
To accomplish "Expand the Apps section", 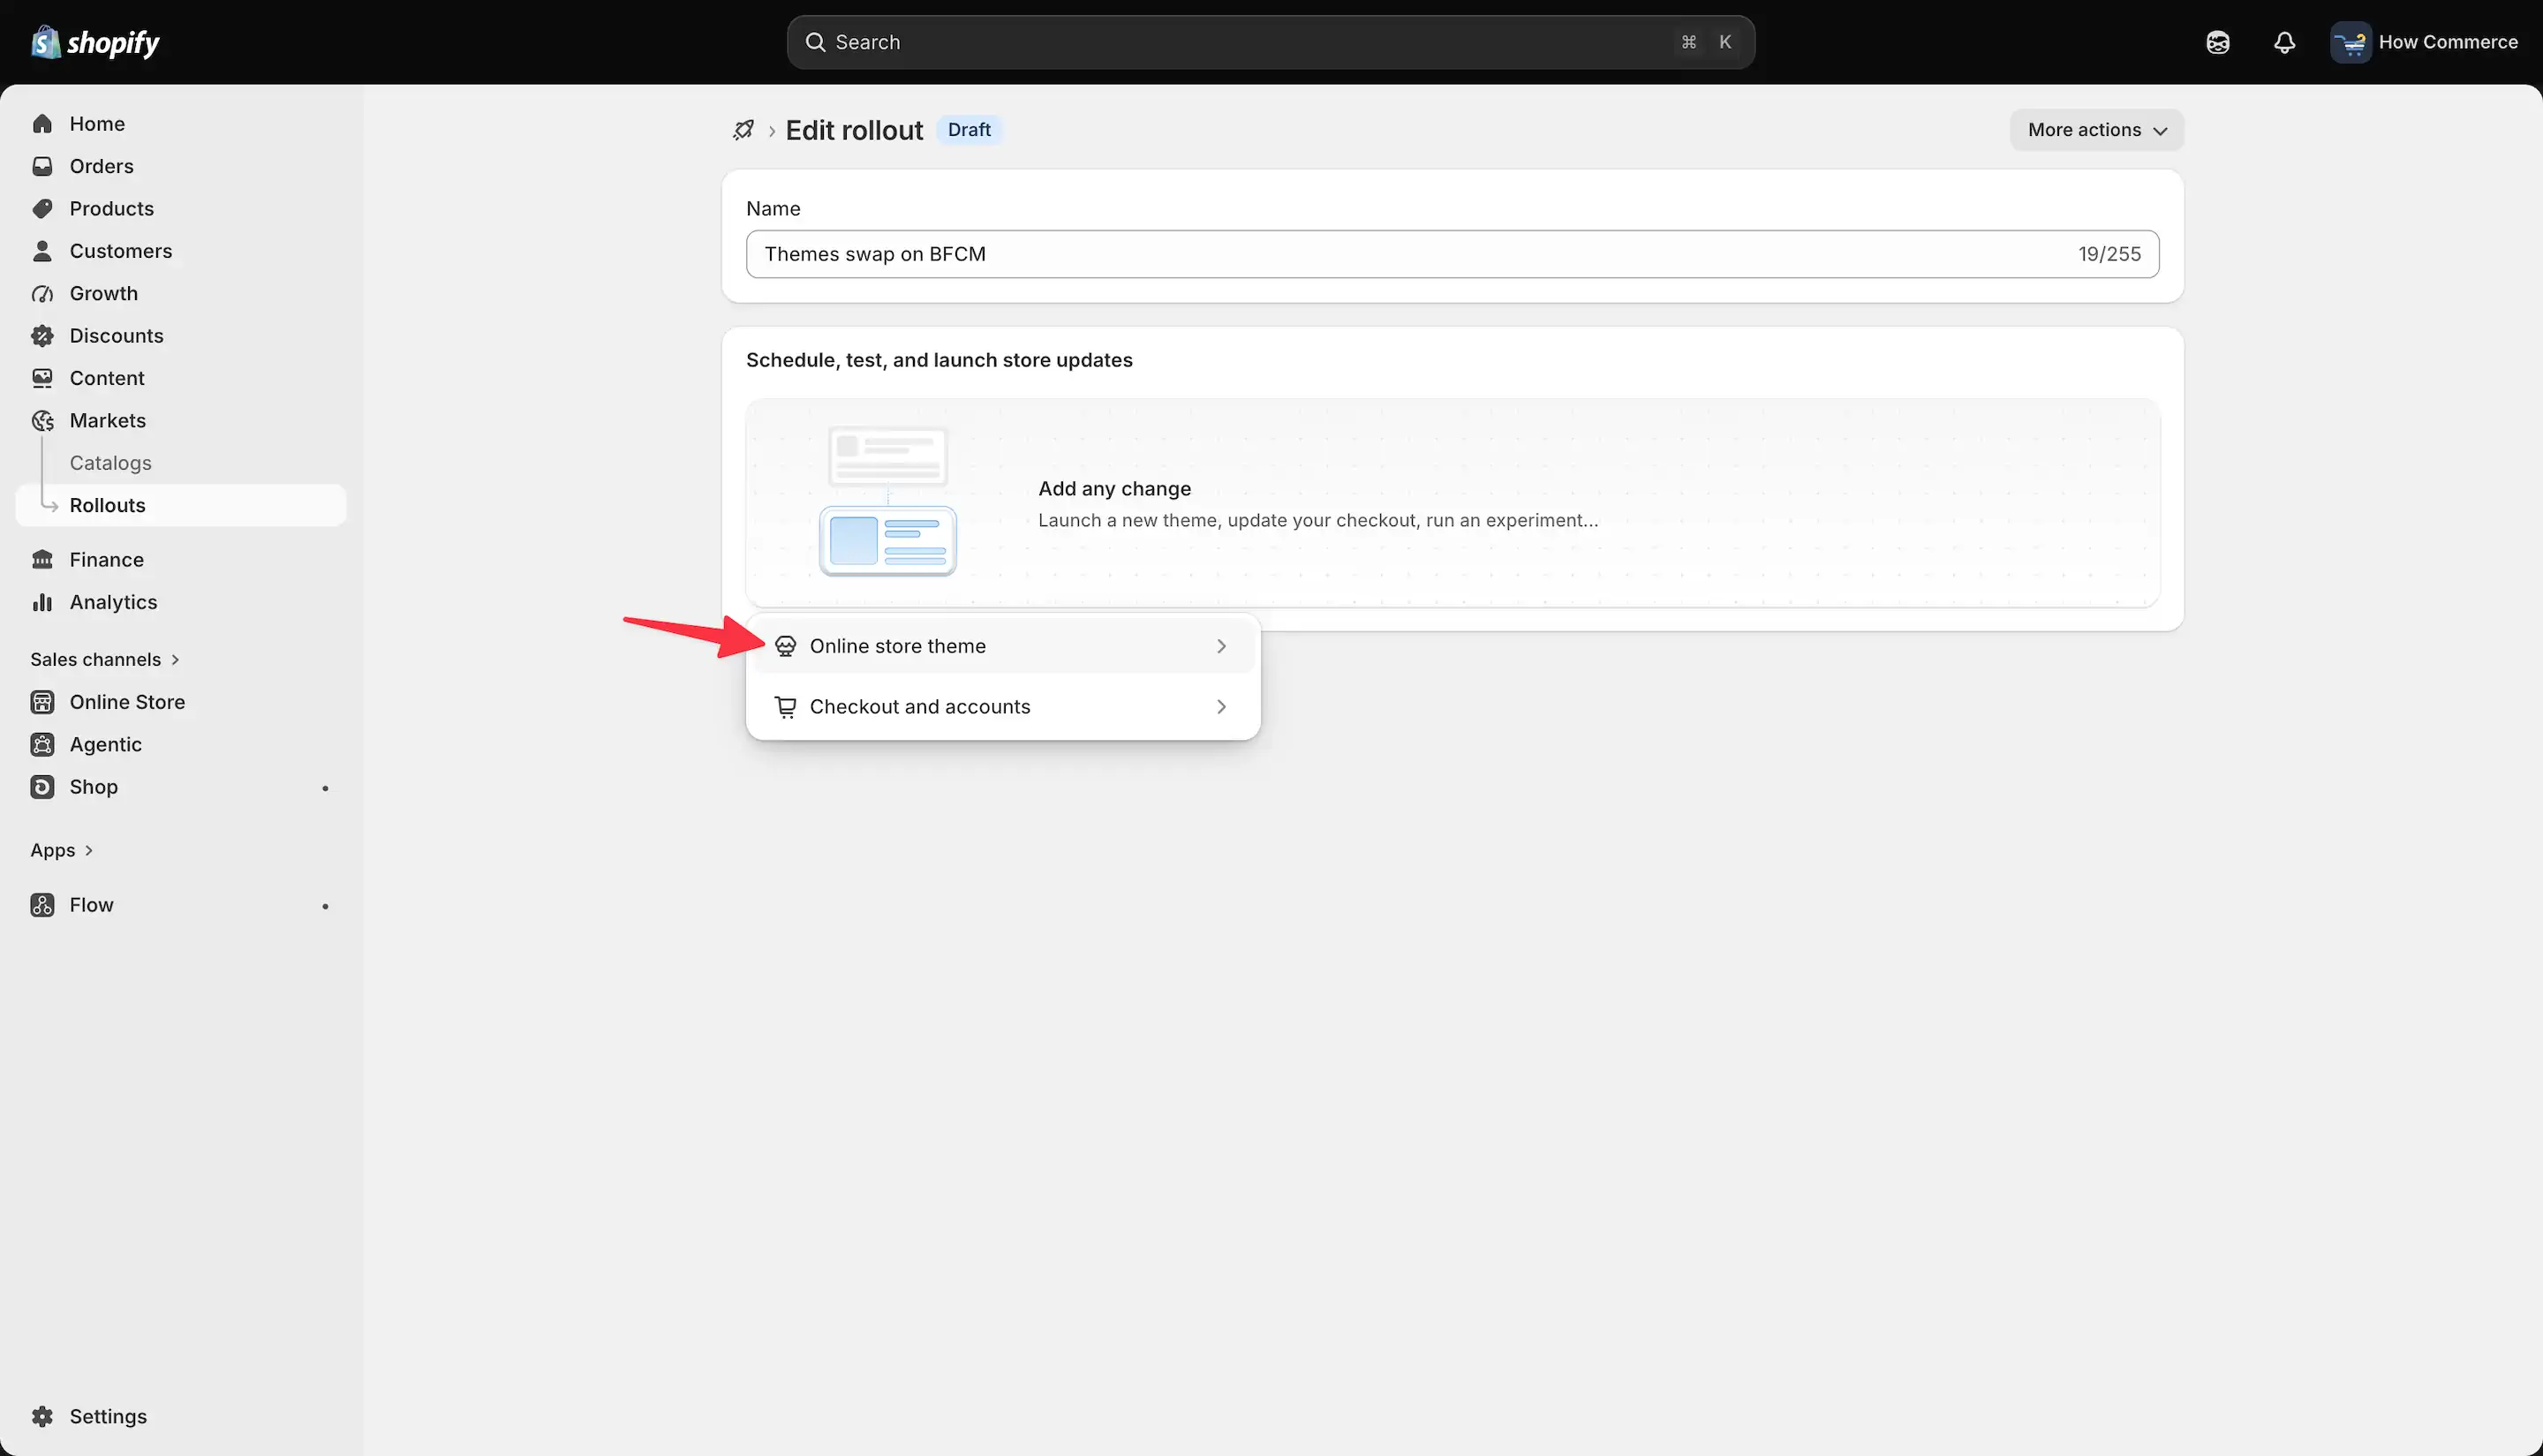I will pyautogui.click(x=62, y=850).
